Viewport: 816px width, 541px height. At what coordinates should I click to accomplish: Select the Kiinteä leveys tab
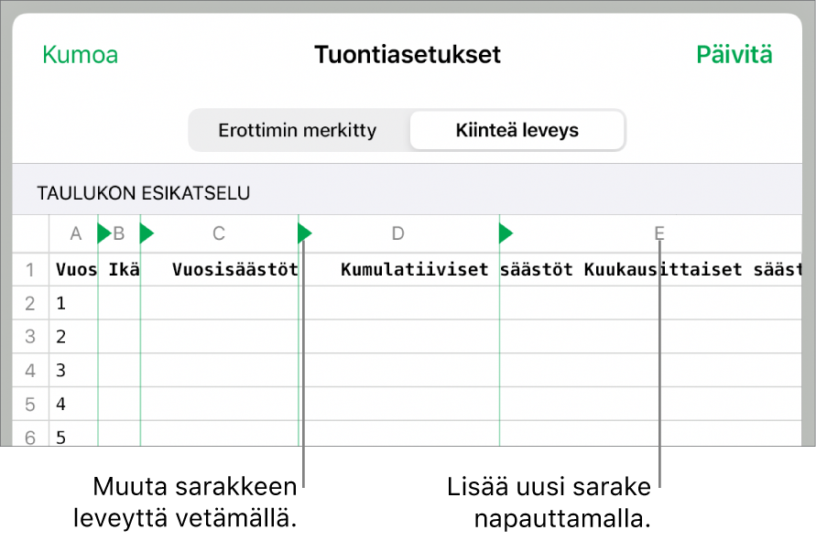pos(517,130)
